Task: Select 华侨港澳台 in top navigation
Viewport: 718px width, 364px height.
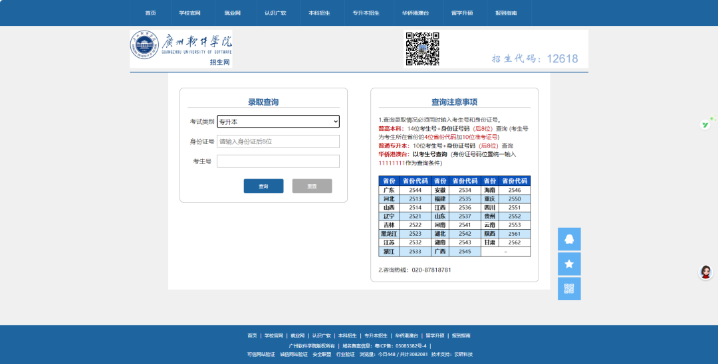Action: coord(416,13)
